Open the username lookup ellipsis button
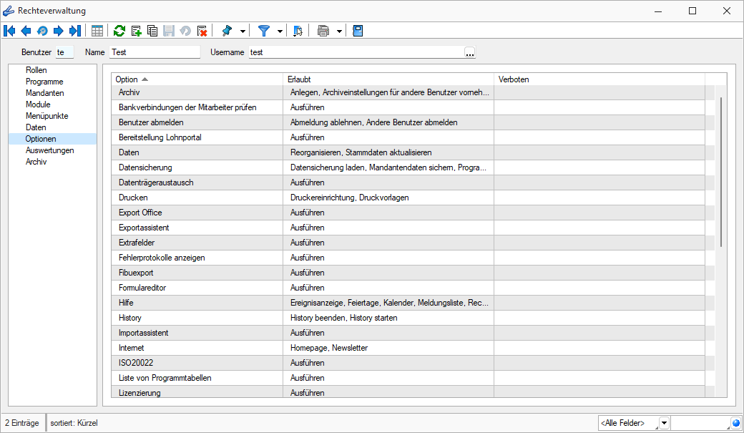This screenshot has width=744, height=433. tap(470, 52)
